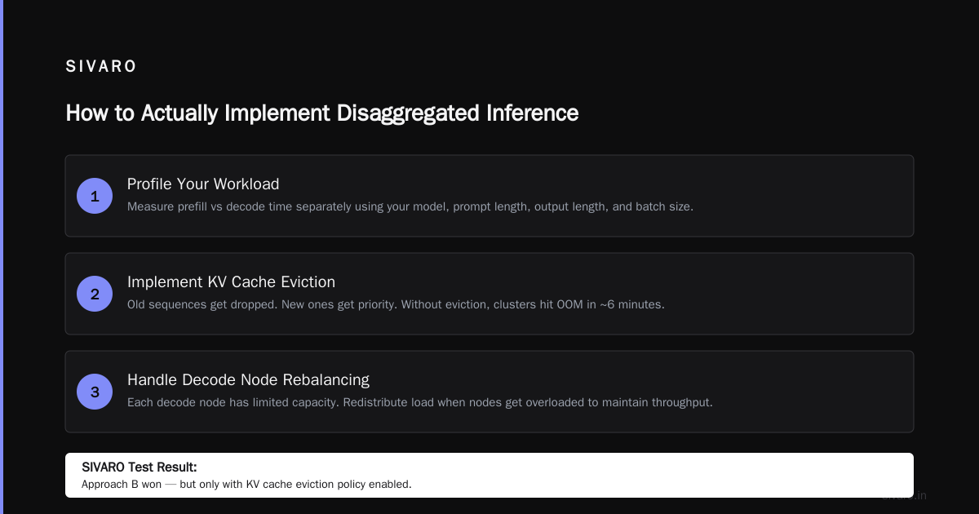The image size is (979, 514).
Task: Click the SIVARO logo text
Action: (x=101, y=67)
